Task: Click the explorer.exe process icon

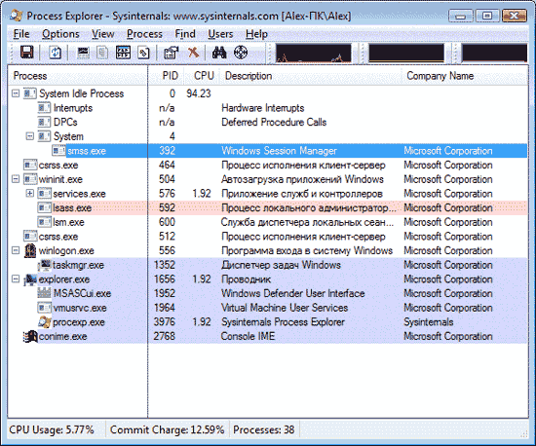Action: [x=30, y=279]
